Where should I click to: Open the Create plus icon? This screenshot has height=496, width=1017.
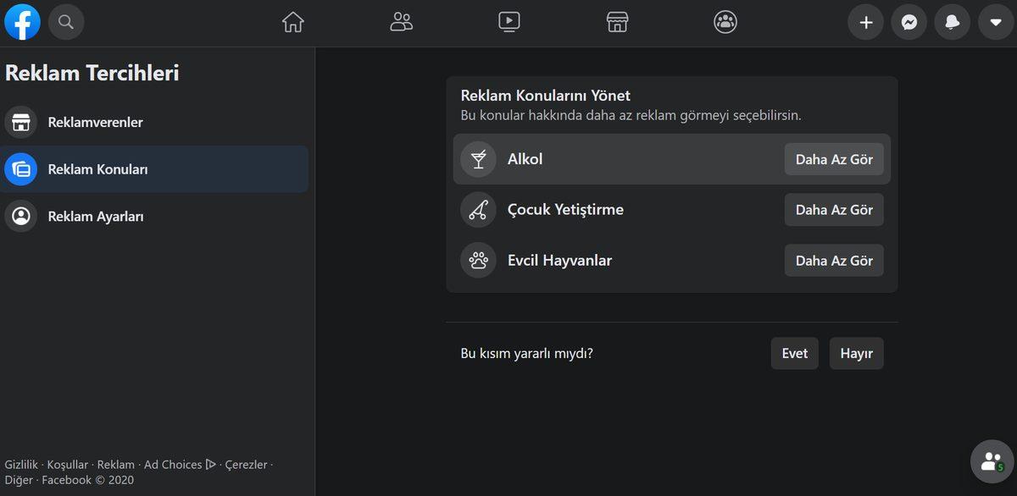coord(865,22)
